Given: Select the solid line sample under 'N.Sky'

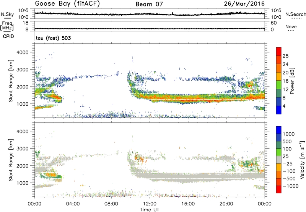Looking at the screenshot, I should pyautogui.click(x=7, y=18).
